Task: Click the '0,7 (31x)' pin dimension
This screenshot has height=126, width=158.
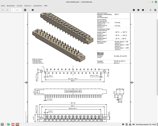Action: [50, 99]
